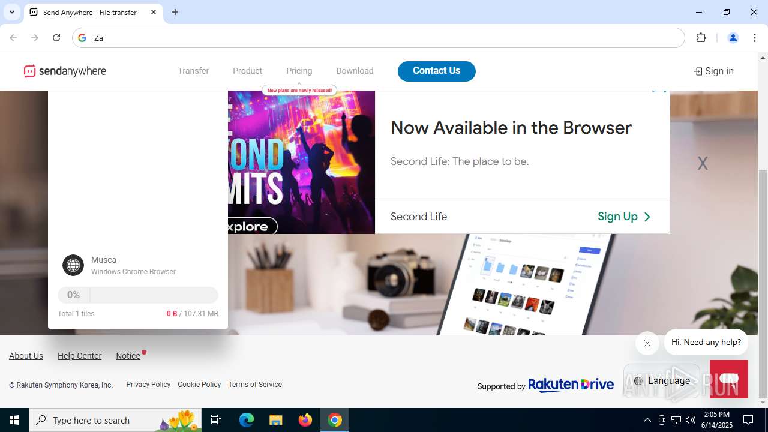This screenshot has height=432, width=768.
Task: Click the Google icon in the address bar
Action: tap(83, 38)
